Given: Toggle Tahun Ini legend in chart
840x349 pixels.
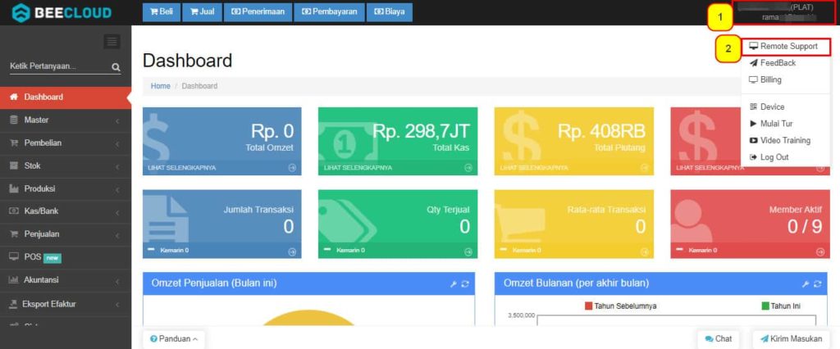Looking at the screenshot, I should click(x=780, y=306).
